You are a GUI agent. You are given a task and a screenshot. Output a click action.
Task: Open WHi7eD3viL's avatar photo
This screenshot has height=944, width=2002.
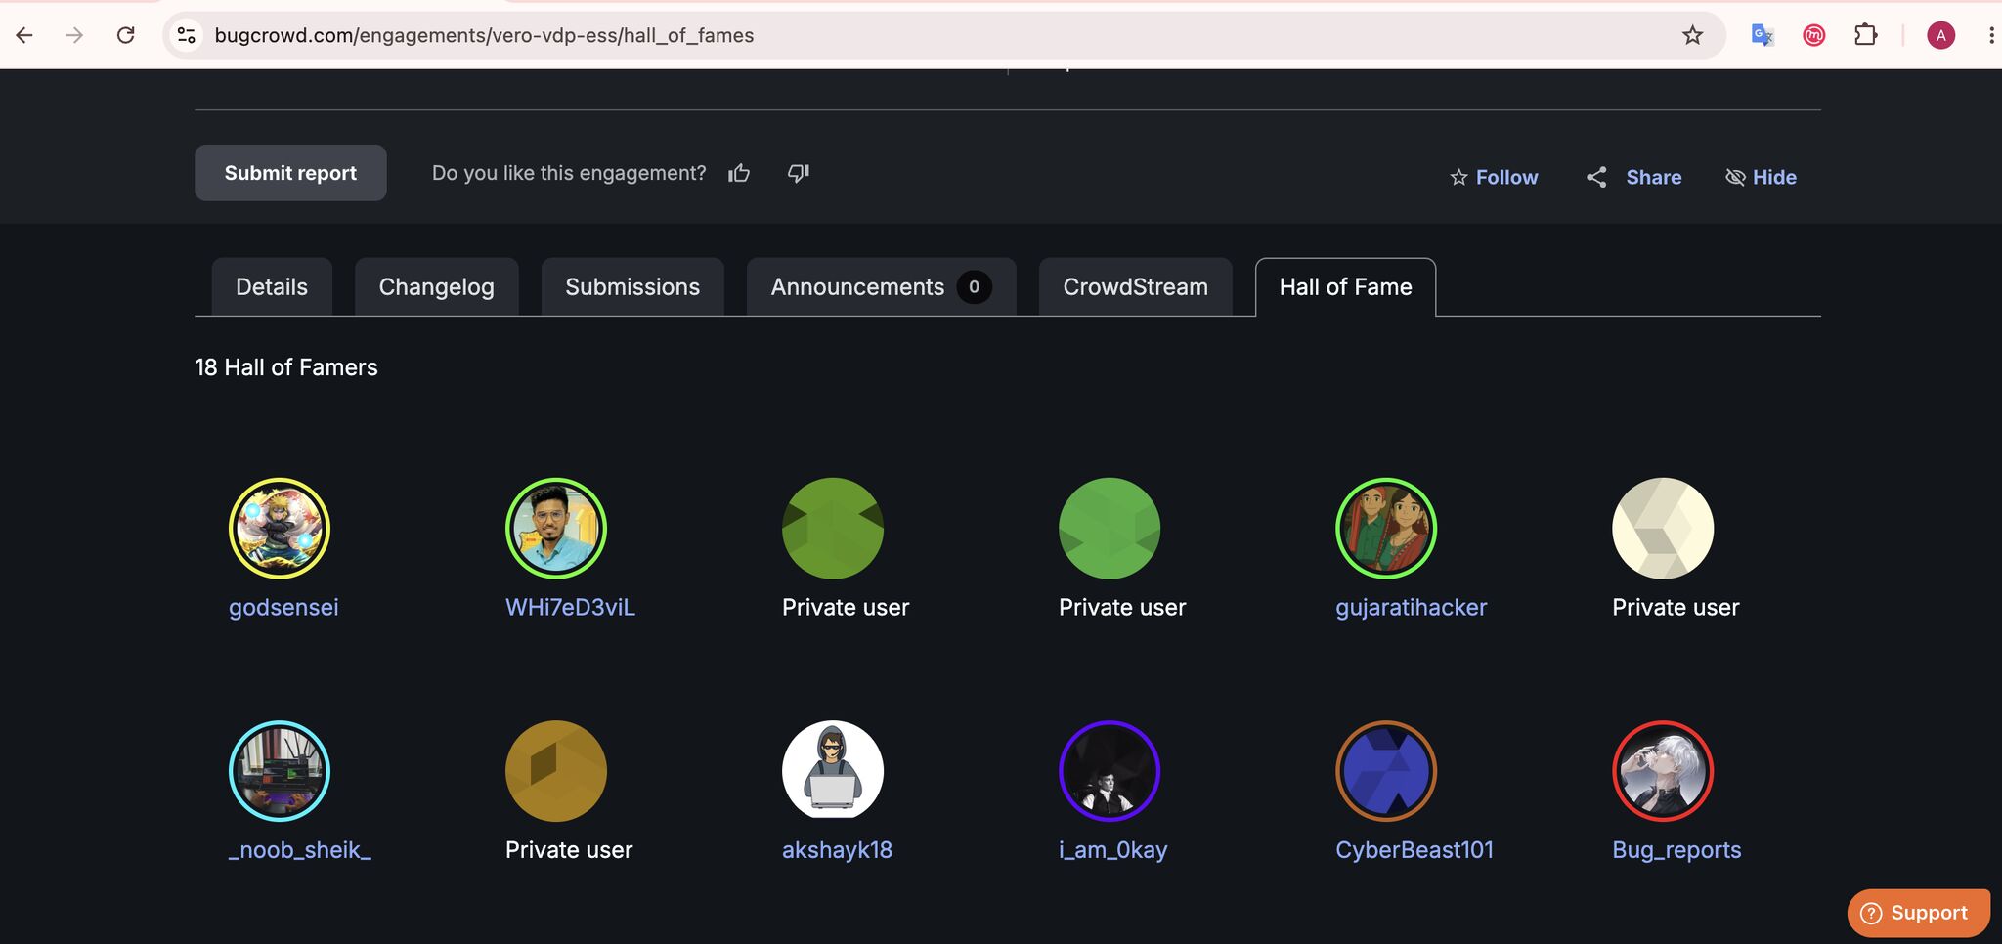click(556, 529)
